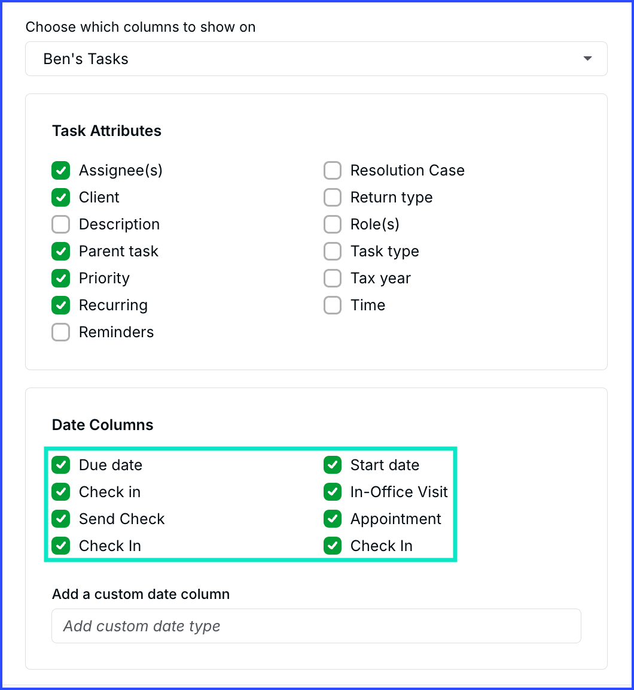Screen dimensions: 634x690
Task: Disable the Start date checkbox
Action: click(333, 465)
